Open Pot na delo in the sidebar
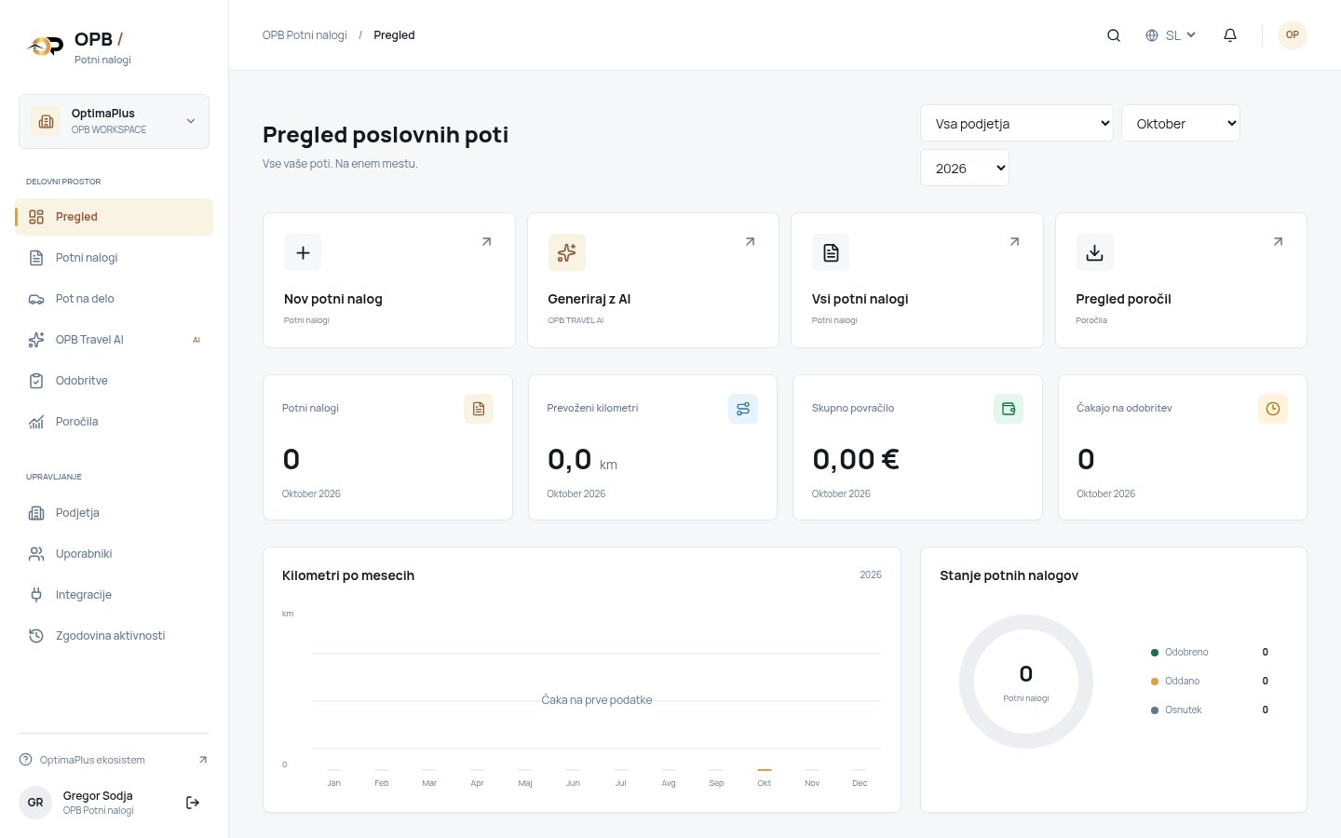 114,299
